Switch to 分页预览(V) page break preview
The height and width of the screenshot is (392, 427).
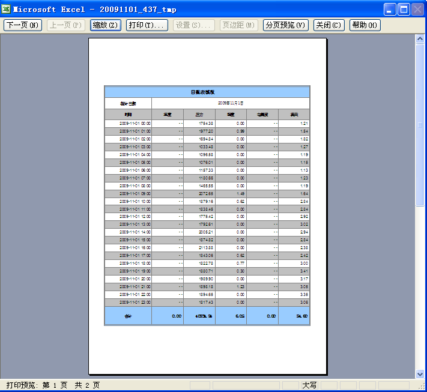click(286, 25)
